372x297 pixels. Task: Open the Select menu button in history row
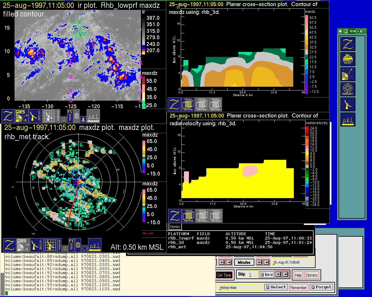click(x=276, y=287)
